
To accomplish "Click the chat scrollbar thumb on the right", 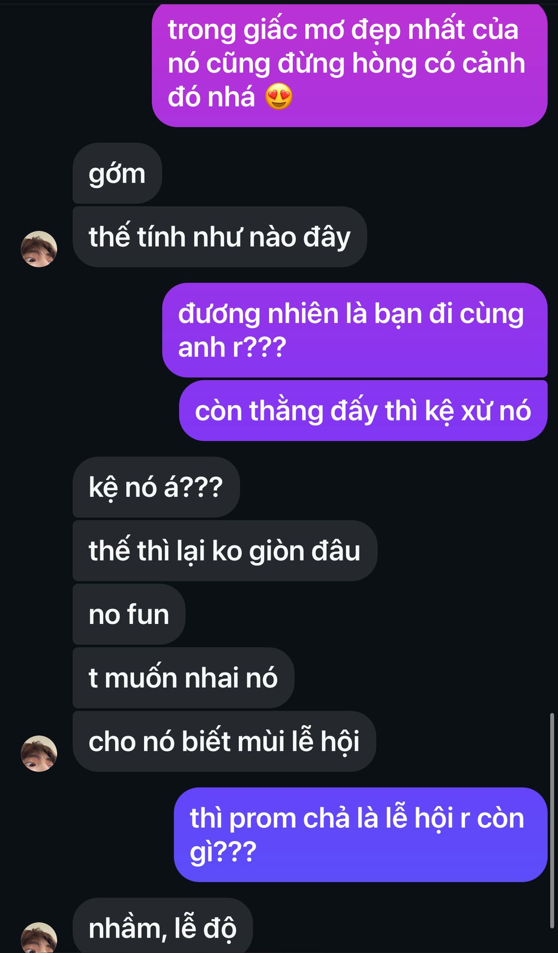I will coord(552,820).
